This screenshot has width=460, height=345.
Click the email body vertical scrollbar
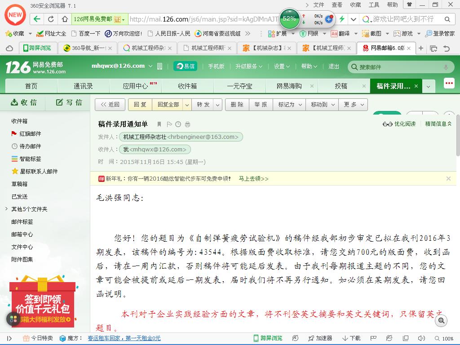pyautogui.click(x=458, y=136)
